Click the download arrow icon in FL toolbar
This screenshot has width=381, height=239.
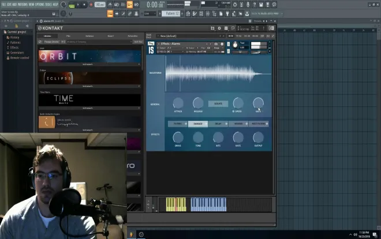[247, 14]
